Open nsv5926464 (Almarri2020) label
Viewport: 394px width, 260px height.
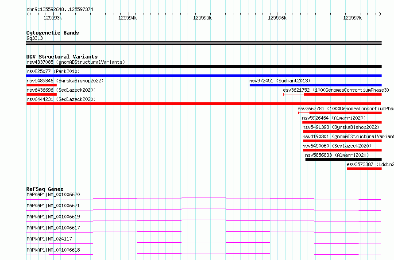coord(334,118)
